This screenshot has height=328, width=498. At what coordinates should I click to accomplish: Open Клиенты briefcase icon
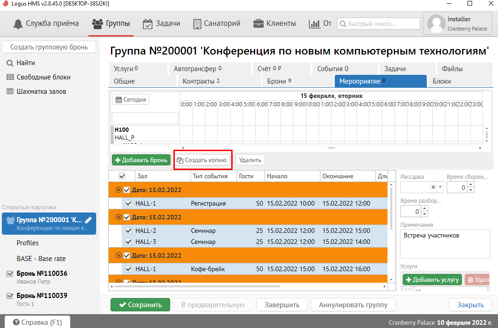(258, 24)
